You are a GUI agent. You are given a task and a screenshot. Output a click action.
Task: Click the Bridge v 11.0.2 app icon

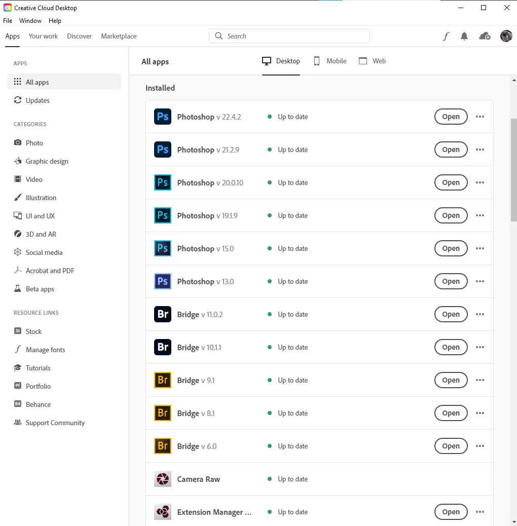[x=163, y=314]
